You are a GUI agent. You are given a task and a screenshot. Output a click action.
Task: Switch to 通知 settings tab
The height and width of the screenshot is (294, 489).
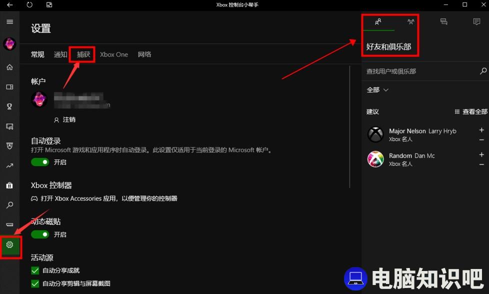click(60, 54)
